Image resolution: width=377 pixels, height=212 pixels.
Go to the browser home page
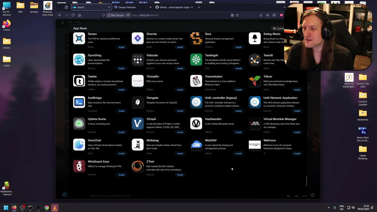80,15
